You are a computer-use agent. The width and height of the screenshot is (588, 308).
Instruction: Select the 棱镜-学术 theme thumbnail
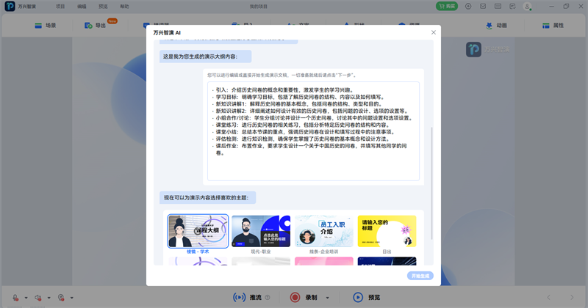click(198, 232)
